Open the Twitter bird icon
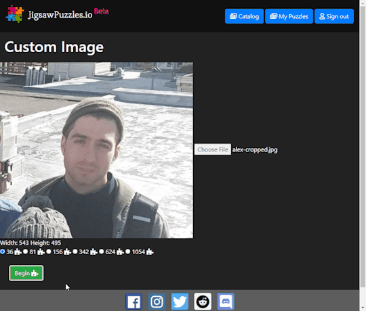Screen dimensions: 366x311 point(180,302)
